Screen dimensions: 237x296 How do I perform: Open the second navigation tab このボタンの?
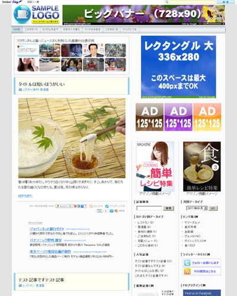point(31,30)
